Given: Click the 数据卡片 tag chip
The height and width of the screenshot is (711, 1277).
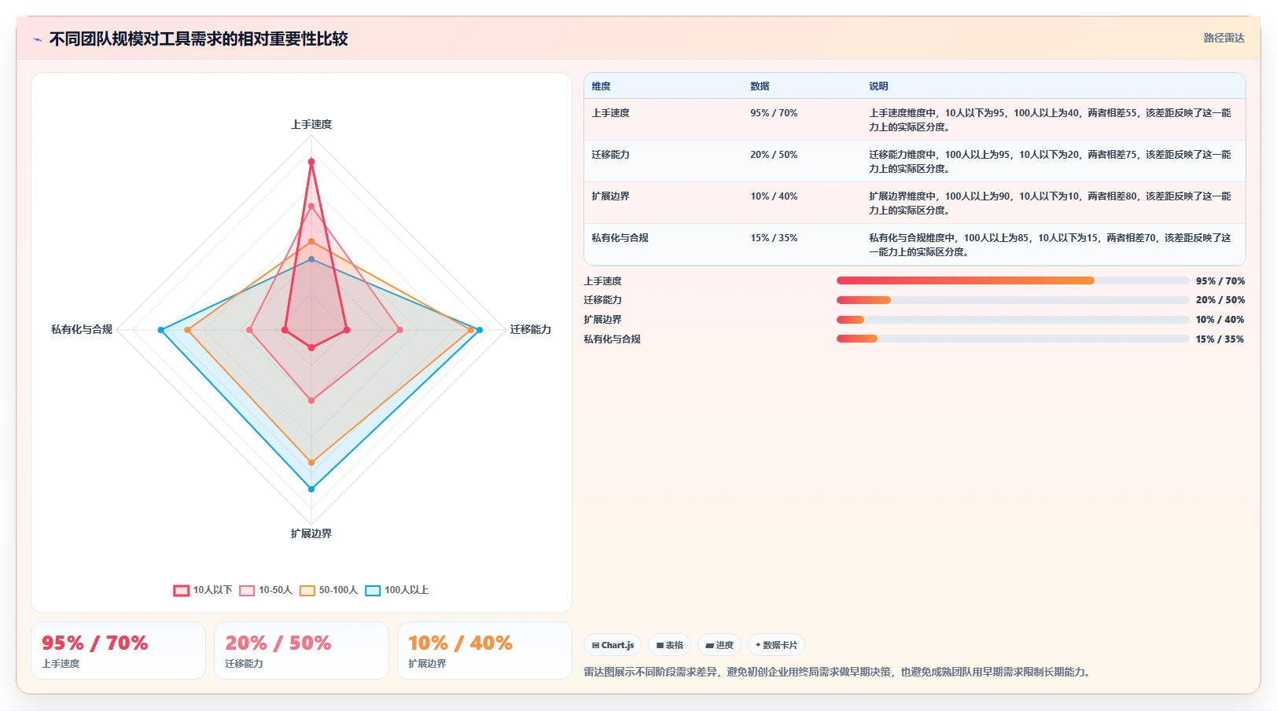Looking at the screenshot, I should 776,645.
